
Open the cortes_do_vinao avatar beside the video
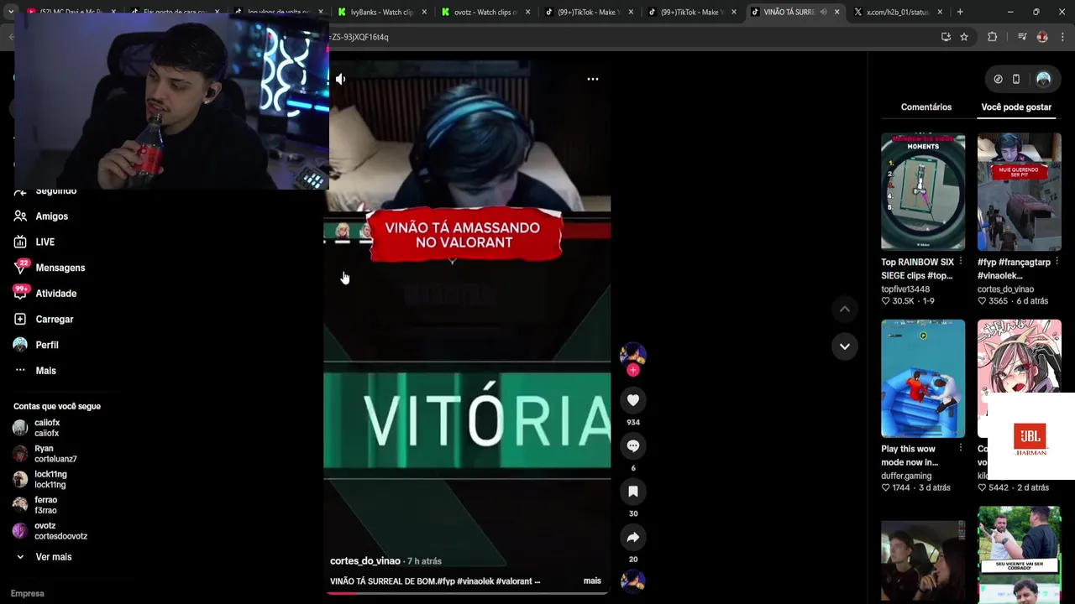click(x=633, y=354)
